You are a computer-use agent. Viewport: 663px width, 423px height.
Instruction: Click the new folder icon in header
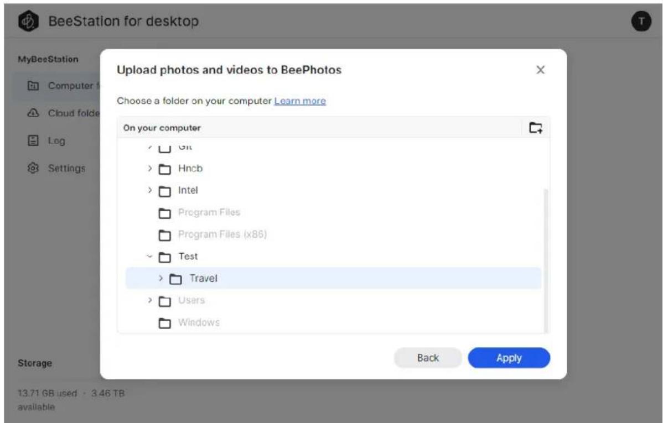click(x=536, y=128)
